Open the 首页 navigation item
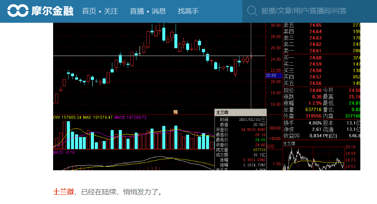 pos(89,11)
